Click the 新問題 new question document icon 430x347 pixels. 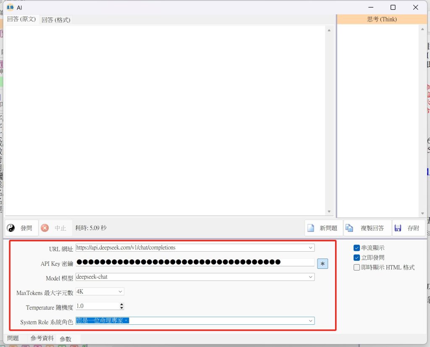(311, 228)
